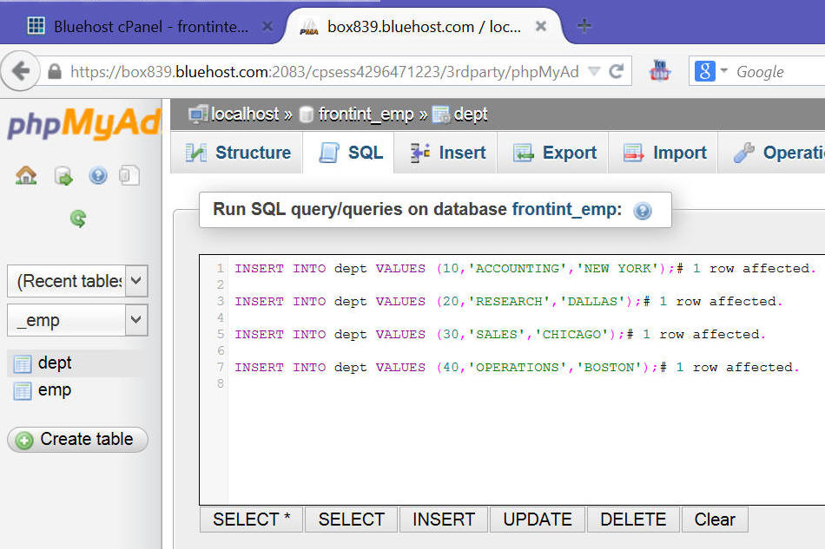The height and width of the screenshot is (549, 825).
Task: Click the padlock site security icon
Action: pos(55,71)
